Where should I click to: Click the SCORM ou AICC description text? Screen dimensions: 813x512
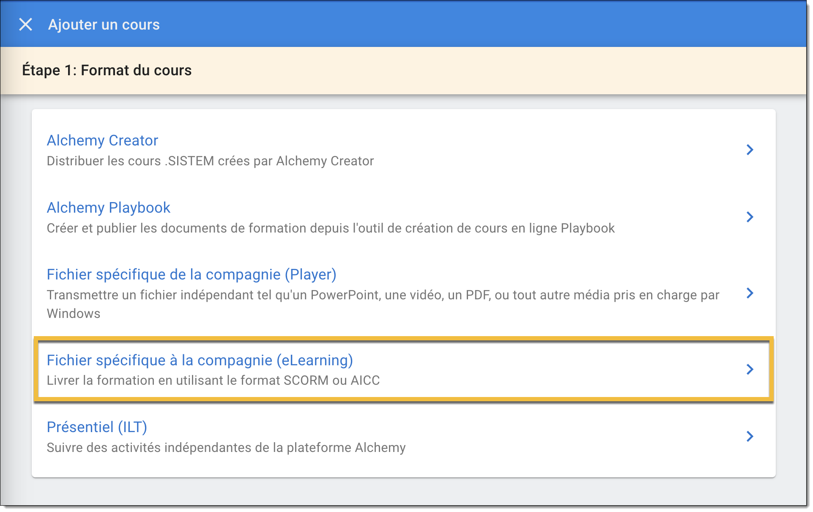coord(213,381)
